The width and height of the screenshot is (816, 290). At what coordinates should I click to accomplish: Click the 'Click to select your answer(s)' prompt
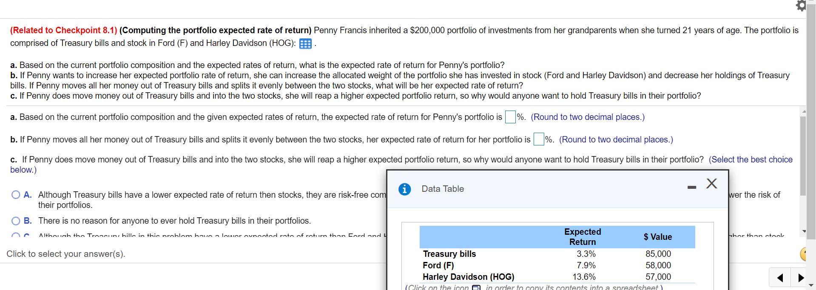pyautogui.click(x=66, y=254)
